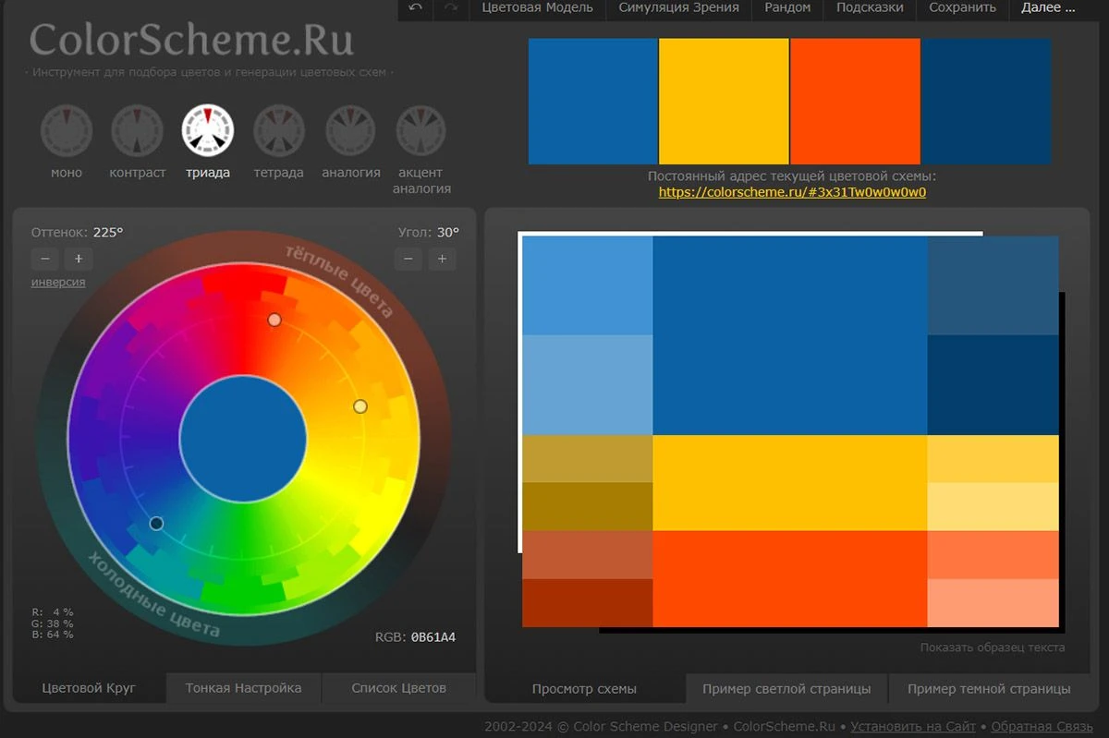Decrease Оттенок hue with minus button

point(45,260)
